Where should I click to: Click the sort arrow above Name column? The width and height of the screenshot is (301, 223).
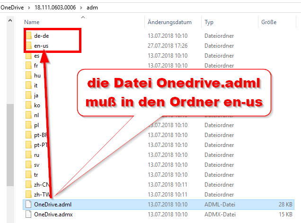(x=83, y=17)
